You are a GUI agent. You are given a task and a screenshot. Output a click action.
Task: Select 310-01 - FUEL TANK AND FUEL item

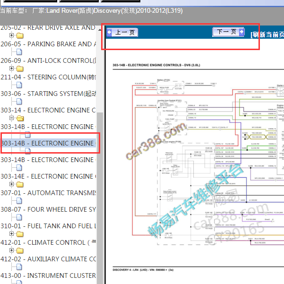click(x=48, y=226)
